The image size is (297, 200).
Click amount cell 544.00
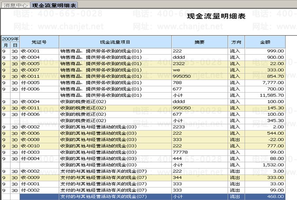point(265,133)
